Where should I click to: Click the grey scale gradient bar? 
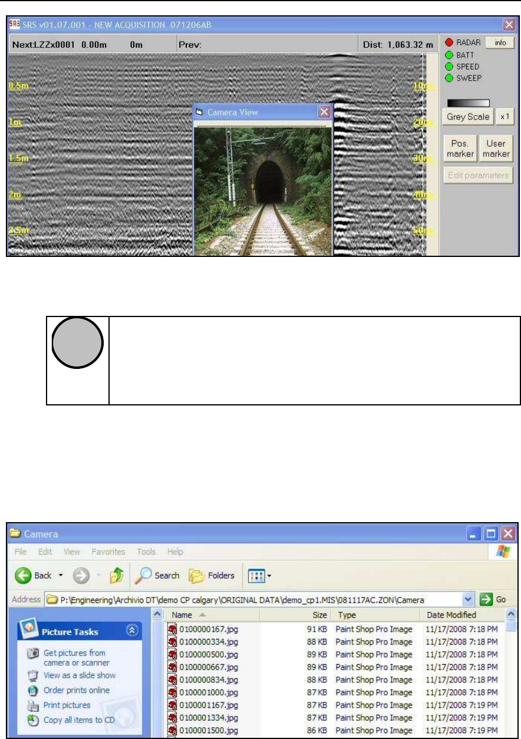point(469,103)
